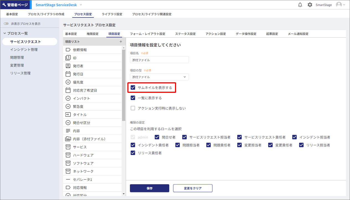This screenshot has width=350, height=200.
Task: Click the 項目名 input field
Action: [159, 60]
